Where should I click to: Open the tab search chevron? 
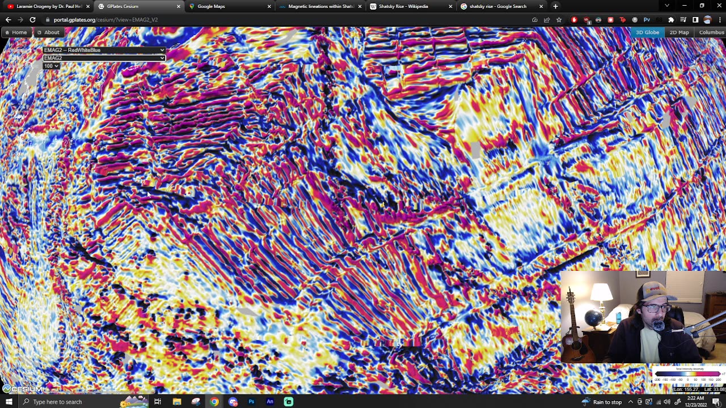coord(667,6)
